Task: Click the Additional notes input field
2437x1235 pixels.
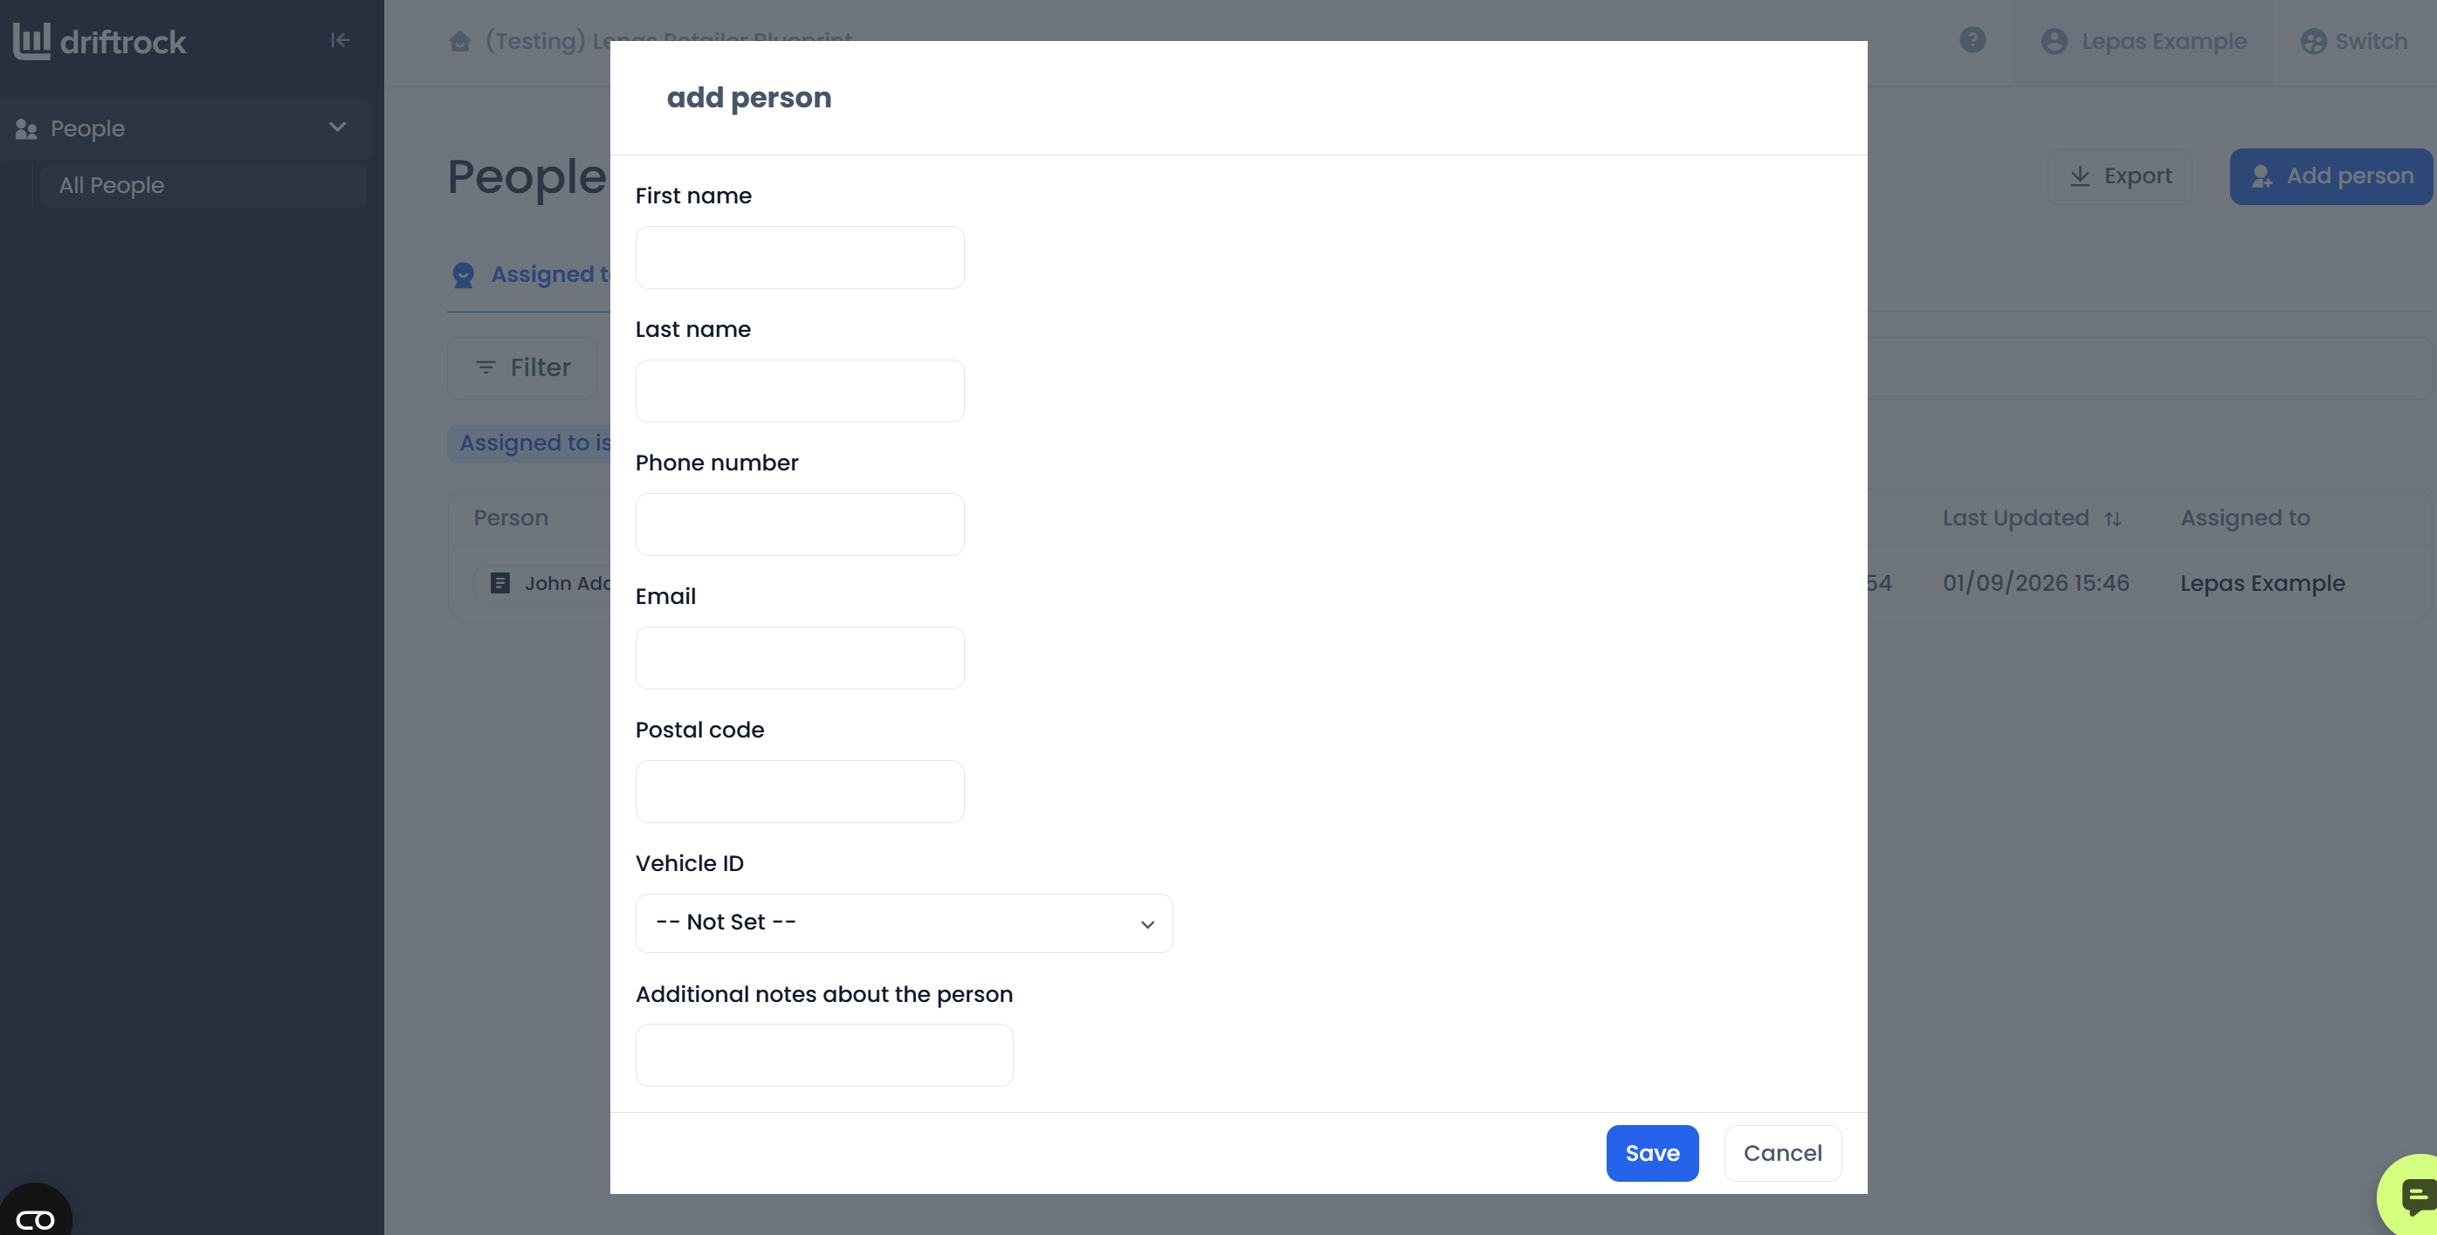Action: pos(824,1055)
